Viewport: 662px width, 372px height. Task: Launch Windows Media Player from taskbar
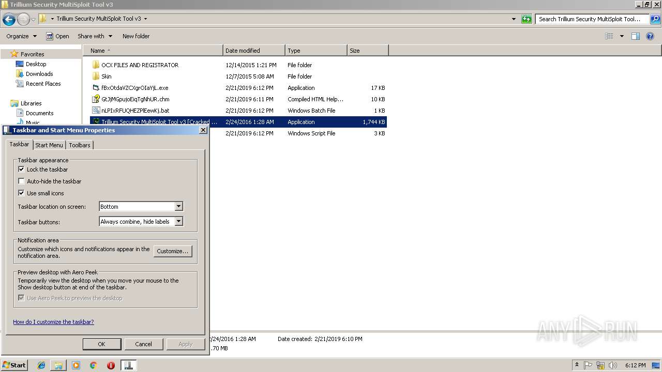[76, 365]
